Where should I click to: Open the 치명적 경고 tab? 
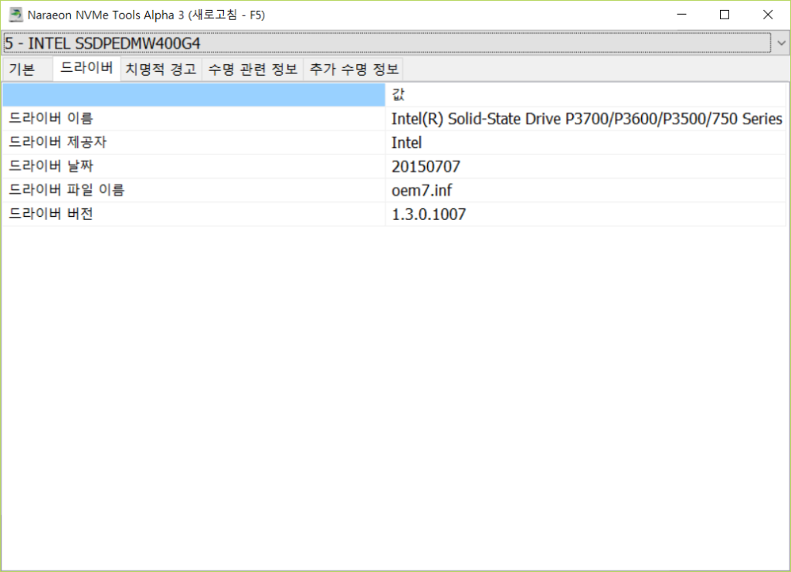(x=161, y=69)
